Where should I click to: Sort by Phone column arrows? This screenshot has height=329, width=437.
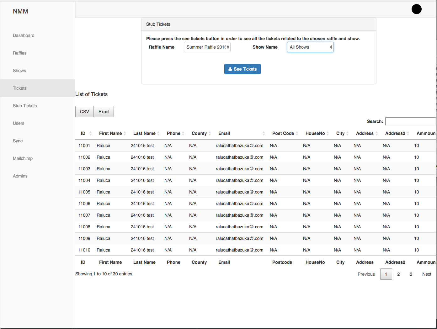[183, 134]
